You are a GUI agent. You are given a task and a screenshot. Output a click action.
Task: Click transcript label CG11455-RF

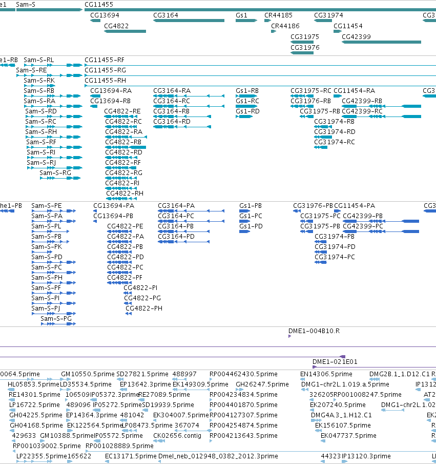tap(105, 60)
